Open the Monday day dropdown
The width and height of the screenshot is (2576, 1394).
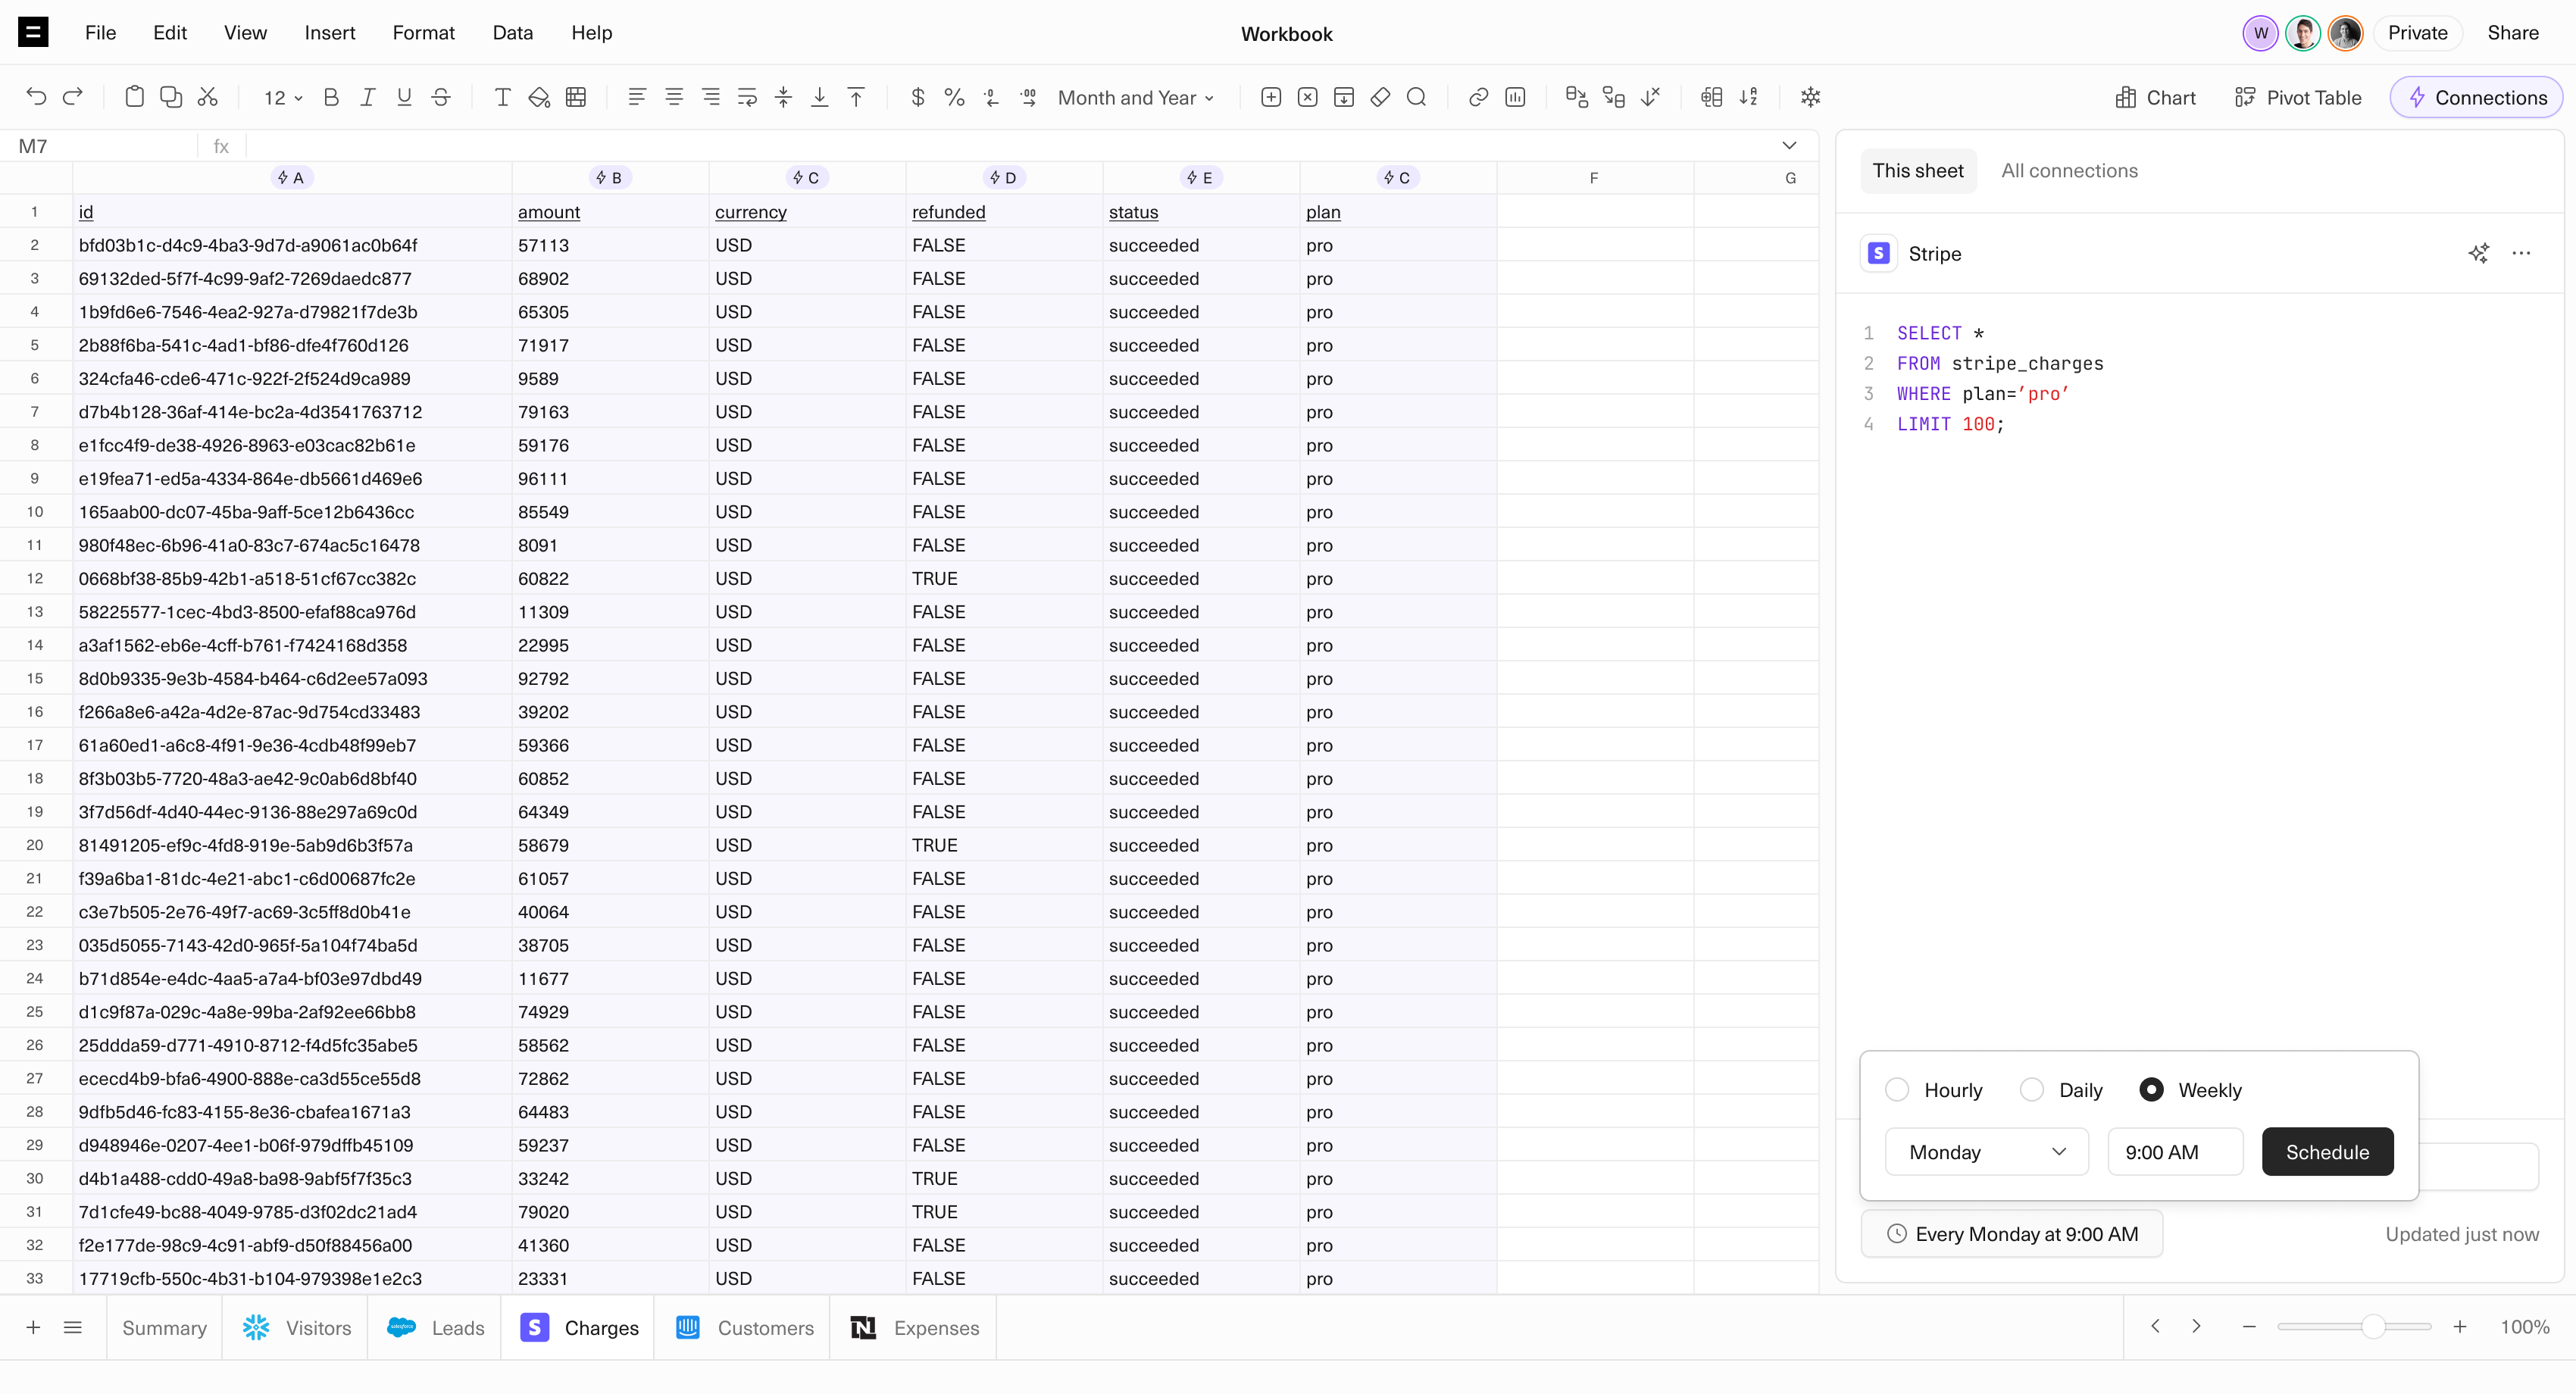(1986, 1152)
